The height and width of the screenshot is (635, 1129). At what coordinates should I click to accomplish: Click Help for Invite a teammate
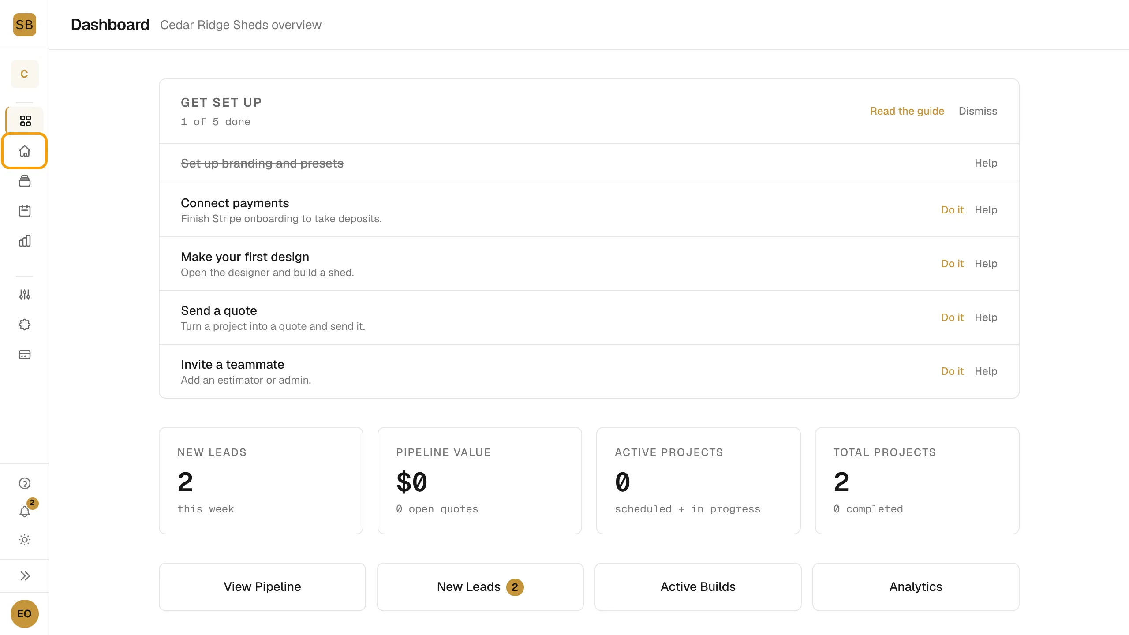tap(986, 371)
